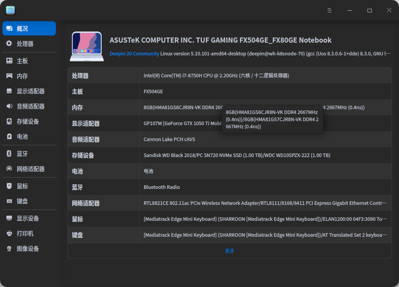Select 存储设备 in the sidebar

(x=29, y=121)
